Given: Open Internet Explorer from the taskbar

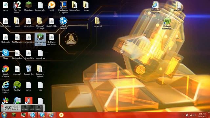Looking at the screenshot, I should [52, 115].
